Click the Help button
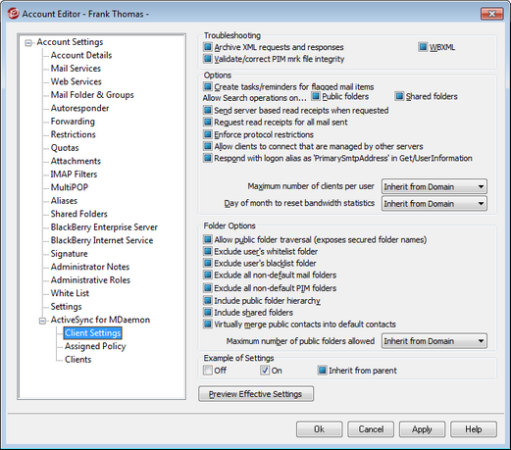511x450 pixels. click(x=474, y=429)
